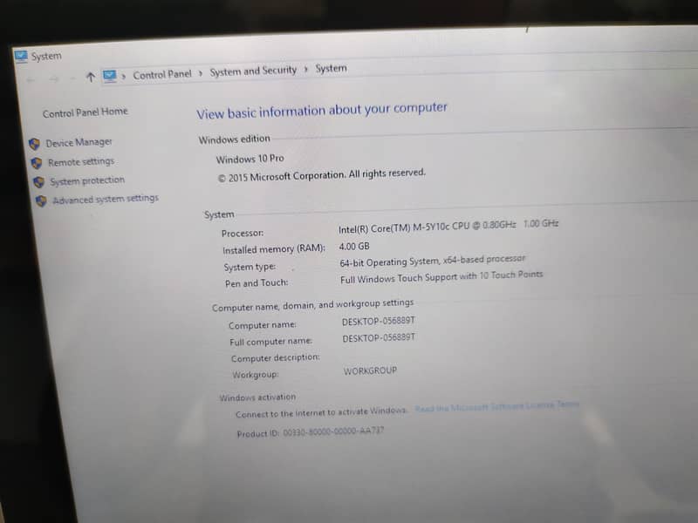Click the 'WORKGROUP' workgroup value

(370, 370)
